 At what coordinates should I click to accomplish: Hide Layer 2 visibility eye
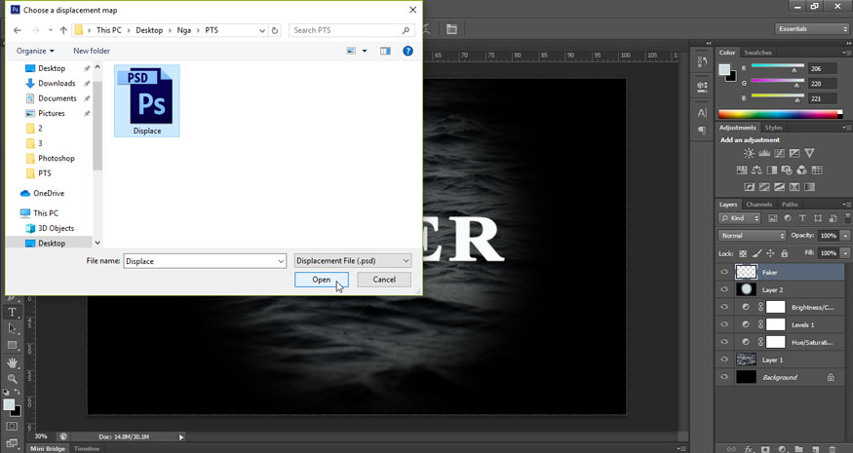click(x=724, y=290)
